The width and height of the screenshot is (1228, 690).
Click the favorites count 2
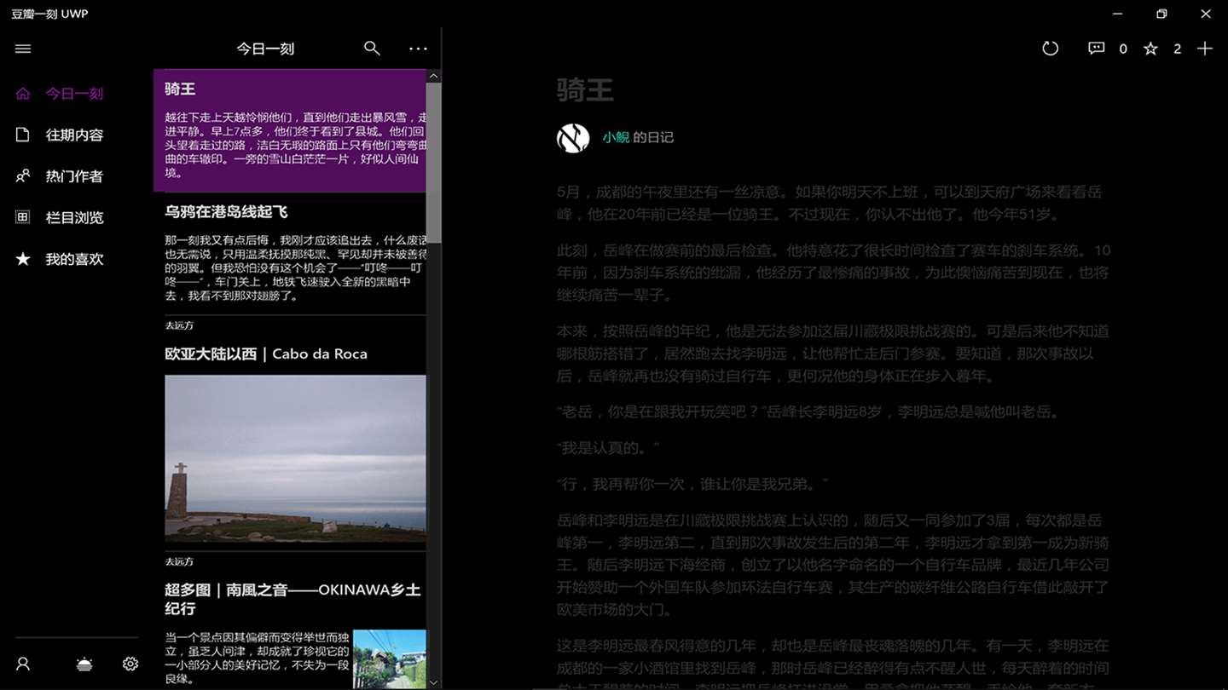(1177, 49)
